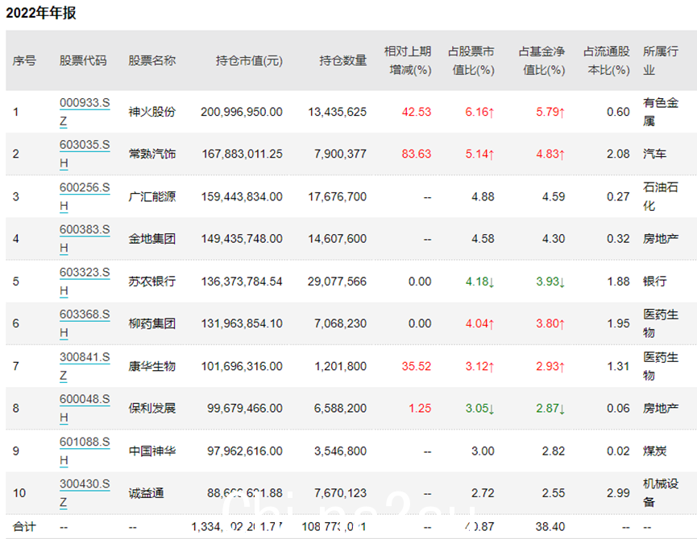Visit the 603368.SH stock code link
This screenshot has width=697, height=539.
pyautogui.click(x=85, y=323)
